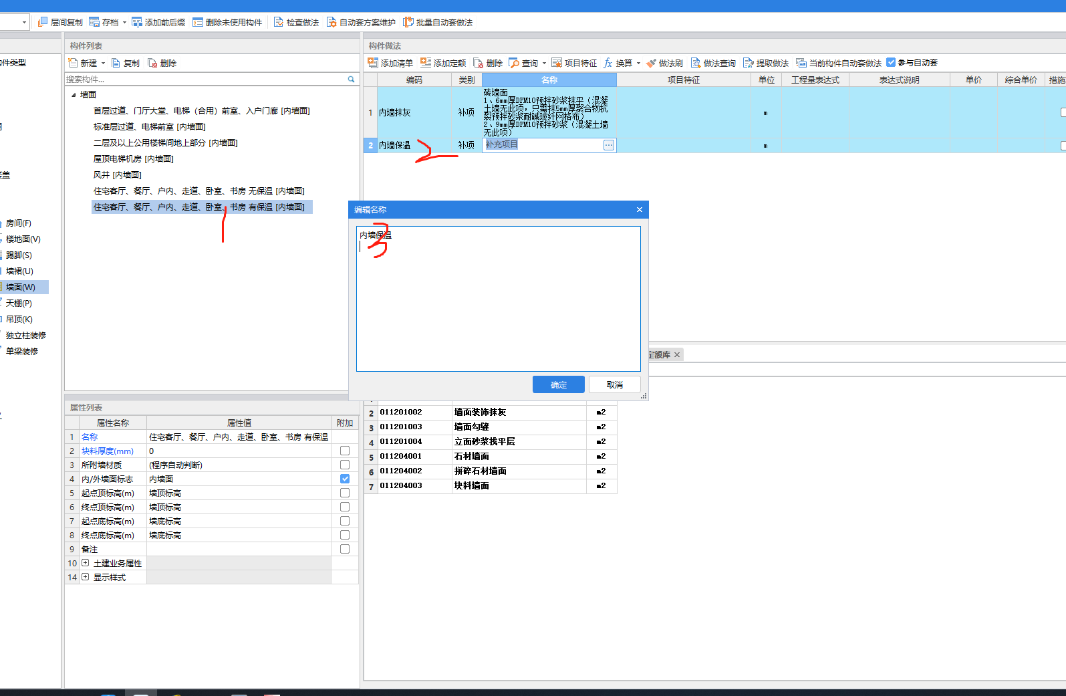This screenshot has width=1066, height=696.
Task: Select 踢脚(S) in the component type list
Action: [x=19, y=255]
